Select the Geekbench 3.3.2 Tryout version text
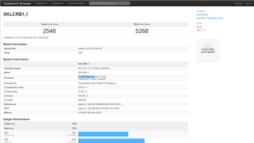 [26, 38]
